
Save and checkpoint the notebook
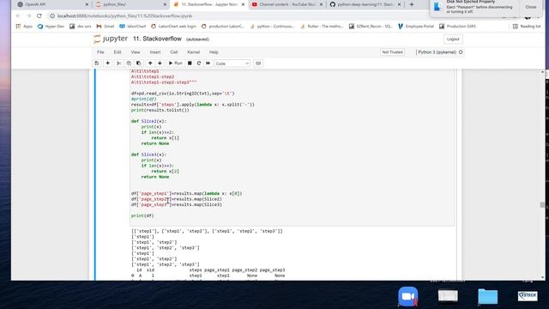97,64
